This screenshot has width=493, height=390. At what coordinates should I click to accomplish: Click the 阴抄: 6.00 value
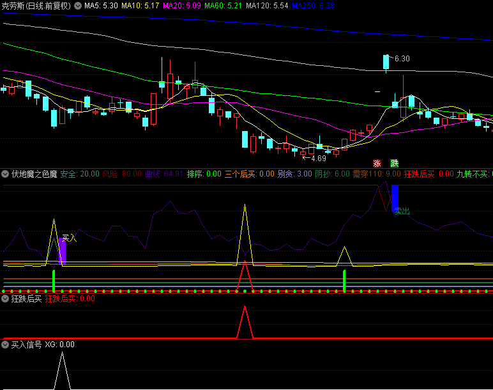(332, 174)
